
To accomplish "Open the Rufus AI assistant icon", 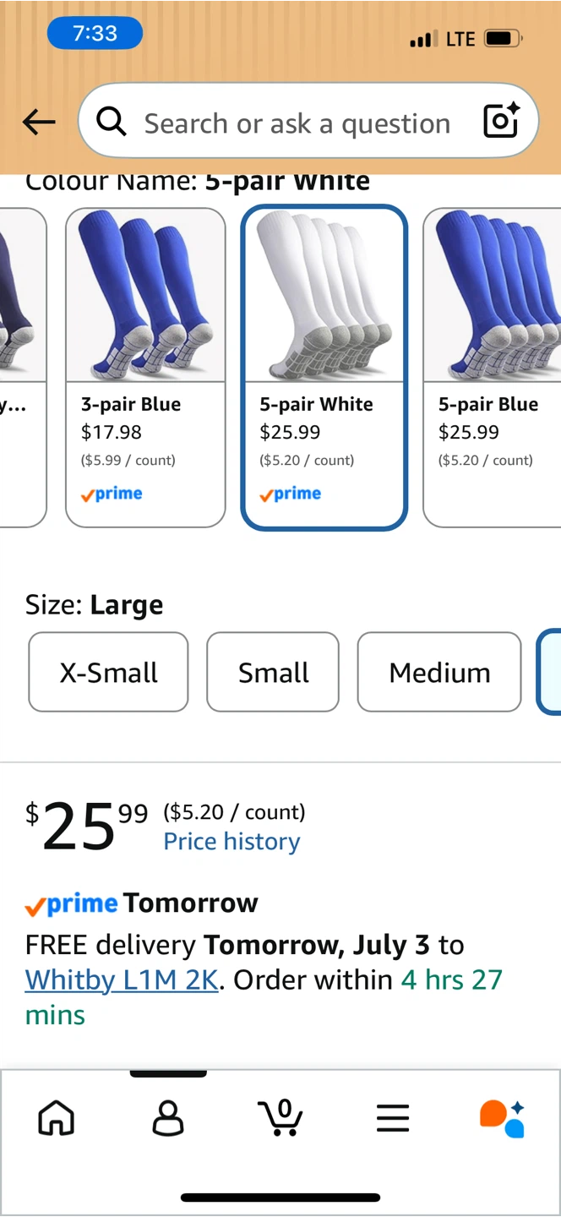I will [x=503, y=1118].
